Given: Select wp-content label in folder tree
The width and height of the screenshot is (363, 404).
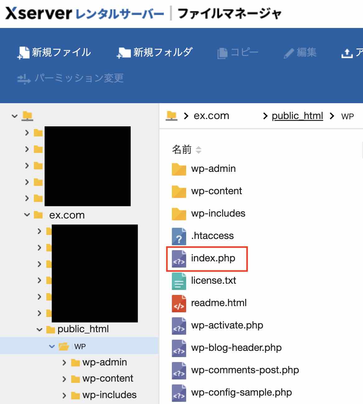Looking at the screenshot, I should pyautogui.click(x=108, y=379).
